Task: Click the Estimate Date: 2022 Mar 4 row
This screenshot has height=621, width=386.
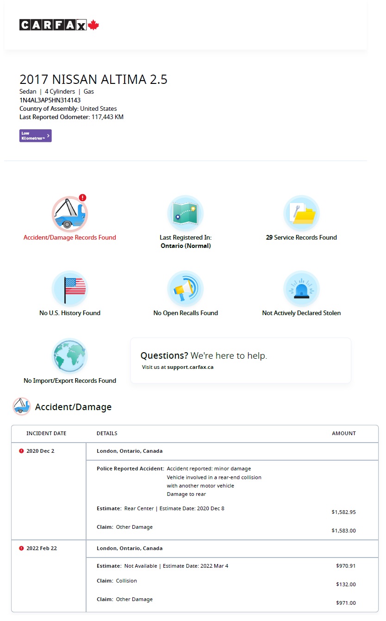Action: (162, 566)
